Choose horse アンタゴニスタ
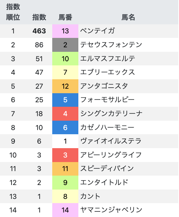The width and height of the screenshot is (179, 217). click(104, 86)
